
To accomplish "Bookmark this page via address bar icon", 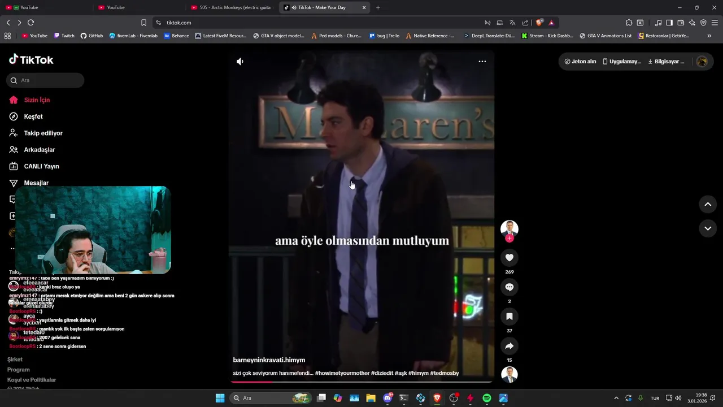I will 143,23.
